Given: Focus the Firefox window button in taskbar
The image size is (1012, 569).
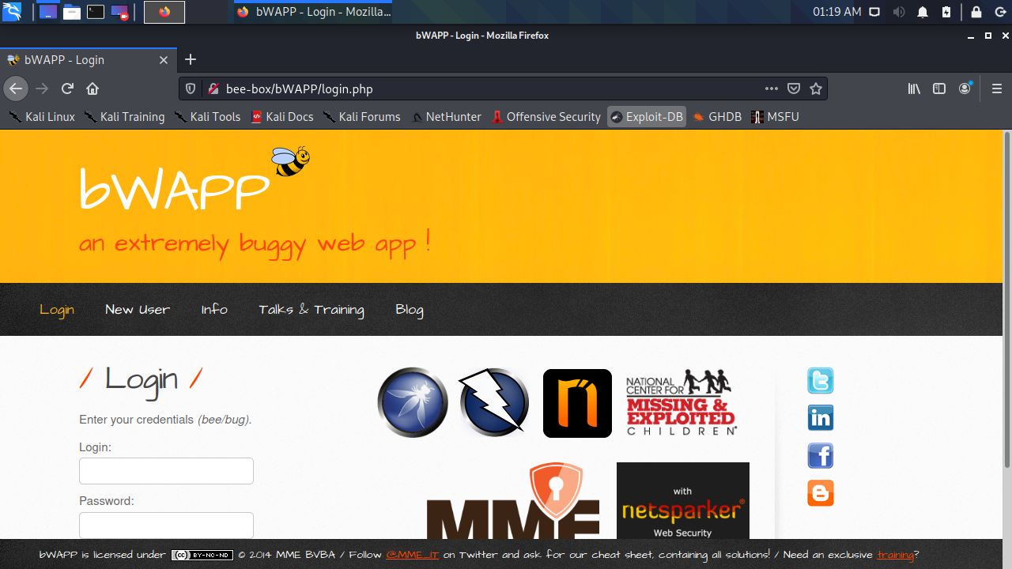Looking at the screenshot, I should tap(313, 12).
